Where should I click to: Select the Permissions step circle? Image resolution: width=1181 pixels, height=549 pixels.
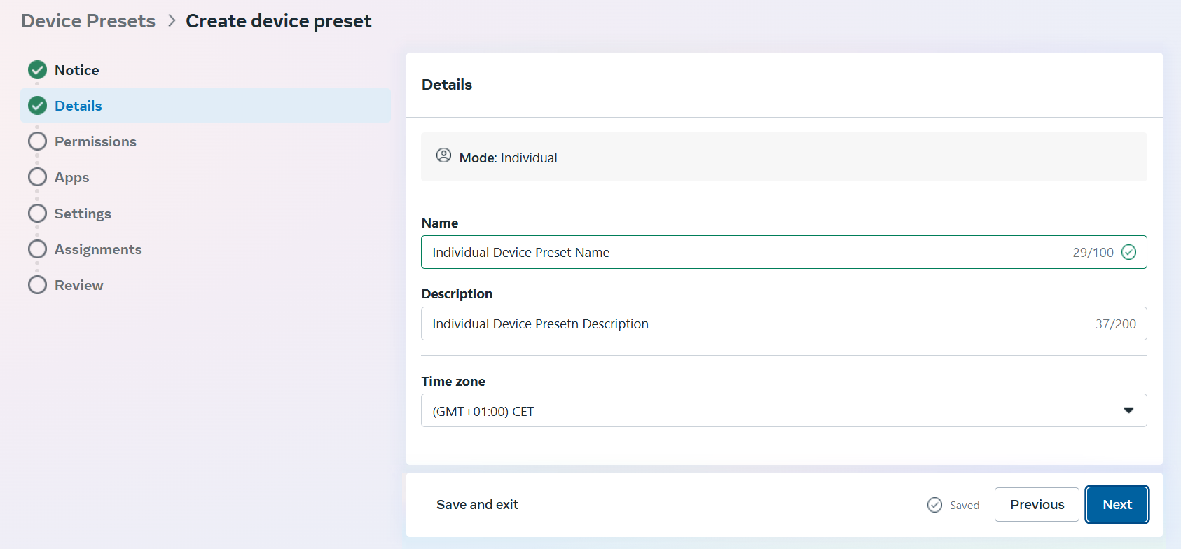(x=37, y=141)
